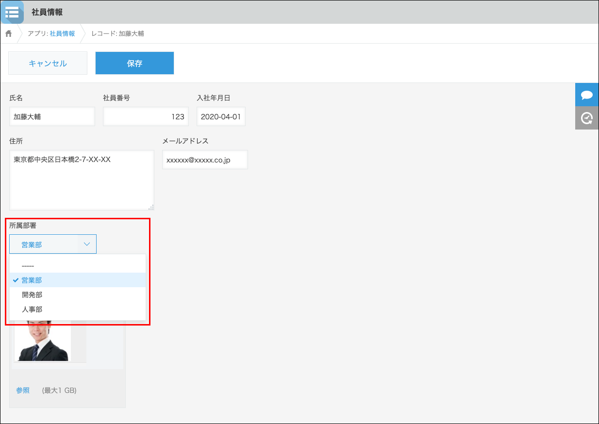The image size is (599, 424).
Task: Click the 住所 field label
Action: point(16,141)
